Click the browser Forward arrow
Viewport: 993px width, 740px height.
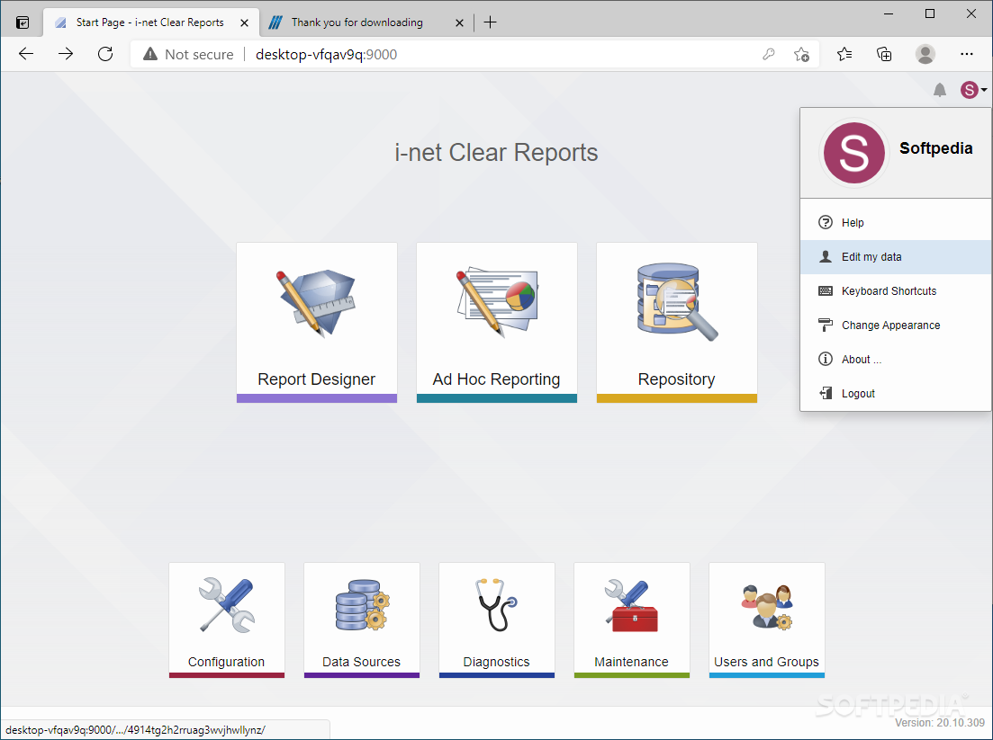[x=65, y=54]
